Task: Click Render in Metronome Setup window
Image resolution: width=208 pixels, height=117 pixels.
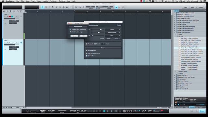Action: click(119, 25)
